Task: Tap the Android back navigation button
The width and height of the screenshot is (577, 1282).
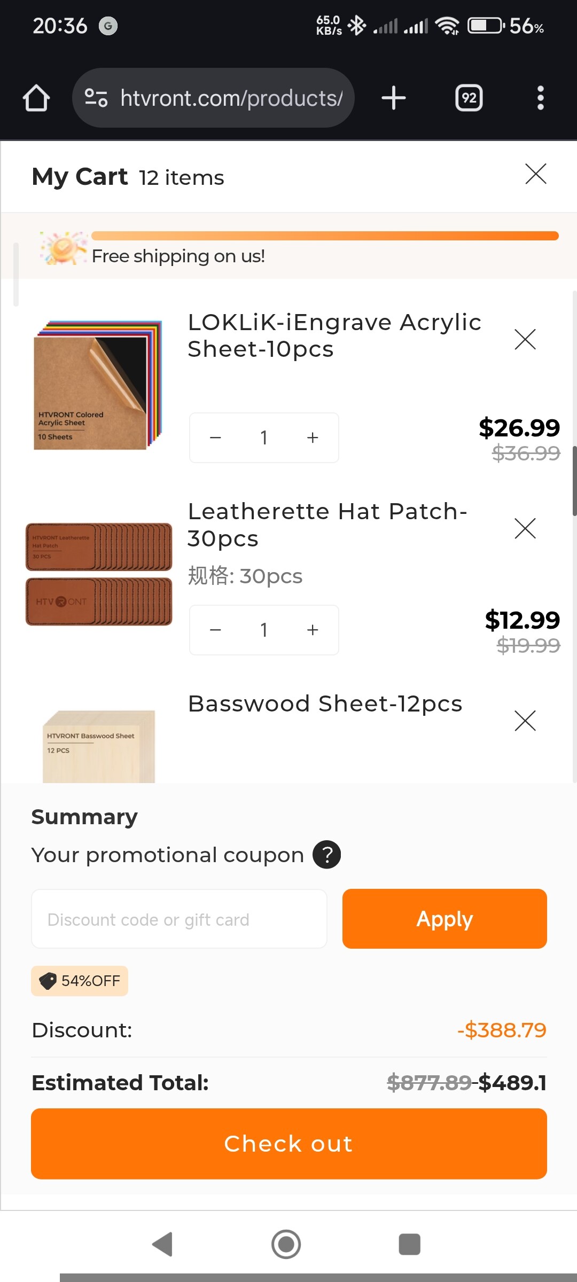Action: coord(162,1244)
